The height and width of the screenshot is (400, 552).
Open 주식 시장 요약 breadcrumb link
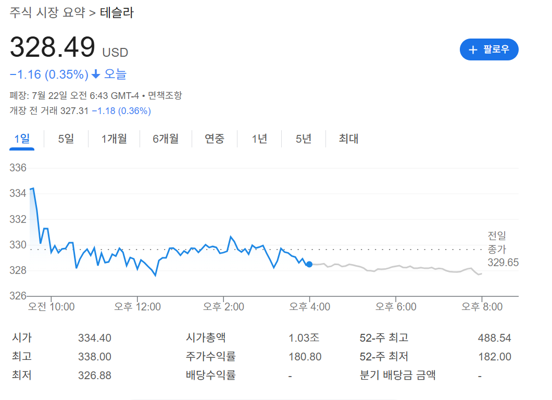47,12
